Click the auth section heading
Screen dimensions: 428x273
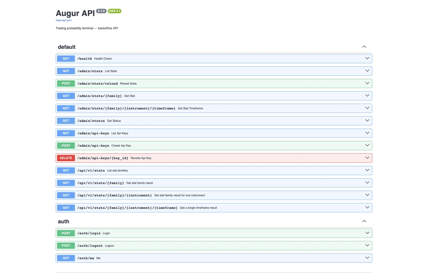point(63,221)
